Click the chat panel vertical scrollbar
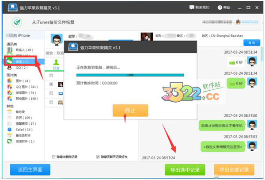The width and height of the screenshot is (265, 180). click(x=262, y=54)
